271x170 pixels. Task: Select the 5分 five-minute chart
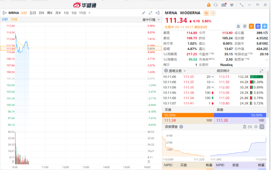coord(74,13)
